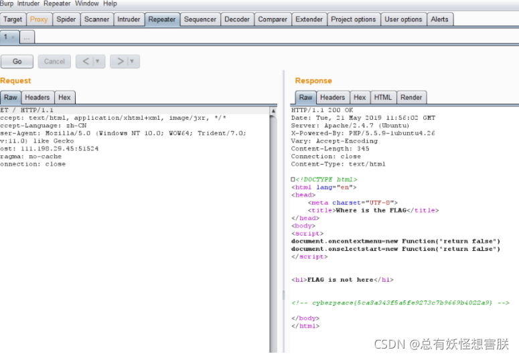
Task: Select the Response Render tab
Action: 411,97
